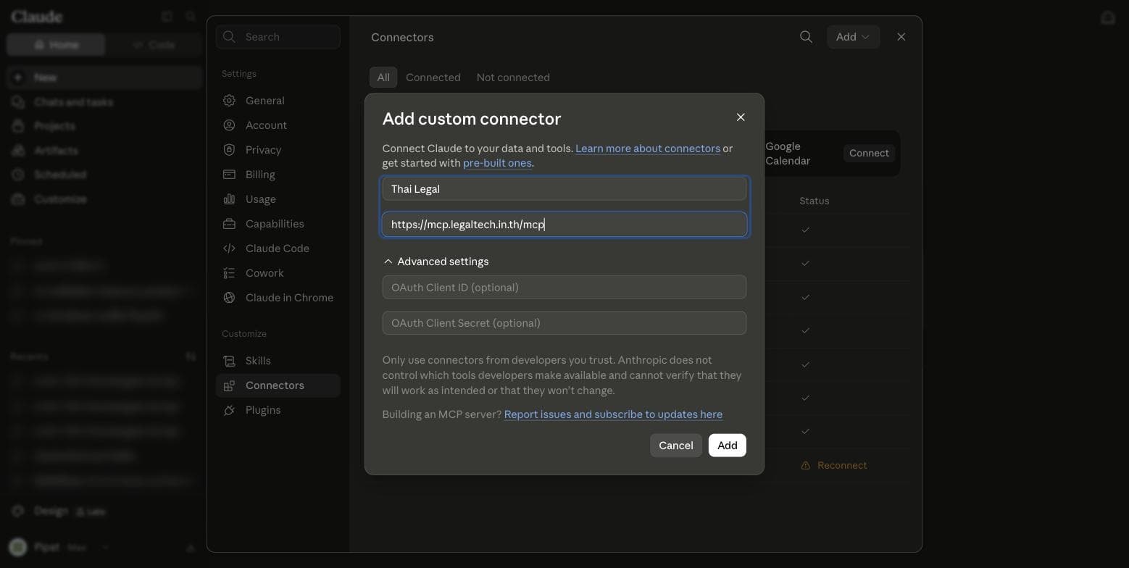The height and width of the screenshot is (568, 1129).
Task: Start a New chat in sidebar
Action: tap(104, 78)
